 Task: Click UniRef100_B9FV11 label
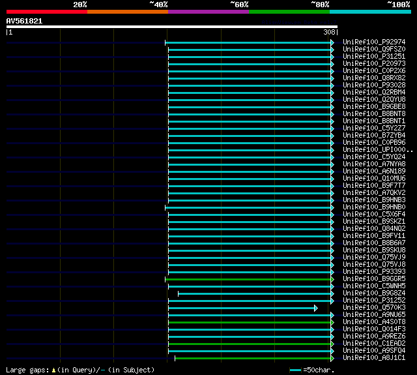click(374, 236)
